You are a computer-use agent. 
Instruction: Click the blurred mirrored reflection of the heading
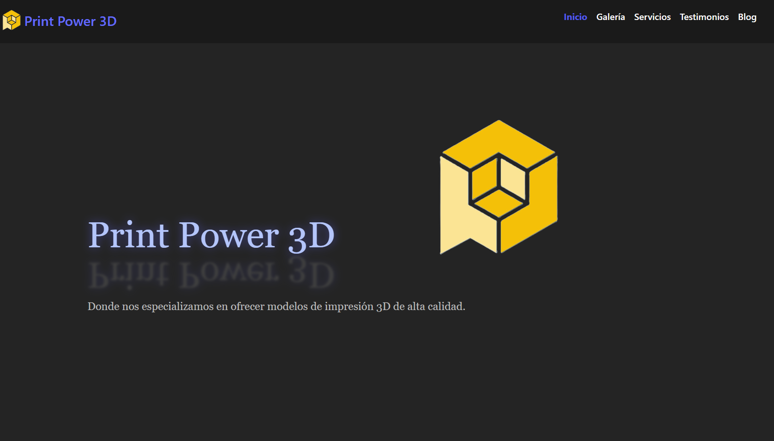click(x=211, y=274)
